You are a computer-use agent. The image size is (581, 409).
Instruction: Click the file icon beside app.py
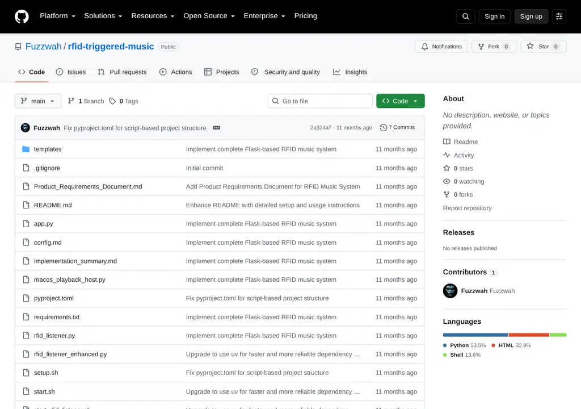click(26, 223)
